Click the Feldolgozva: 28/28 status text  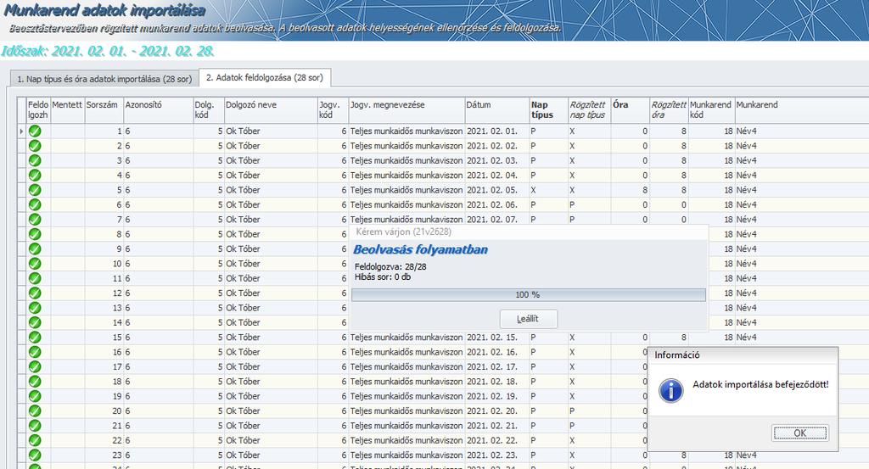point(390,267)
